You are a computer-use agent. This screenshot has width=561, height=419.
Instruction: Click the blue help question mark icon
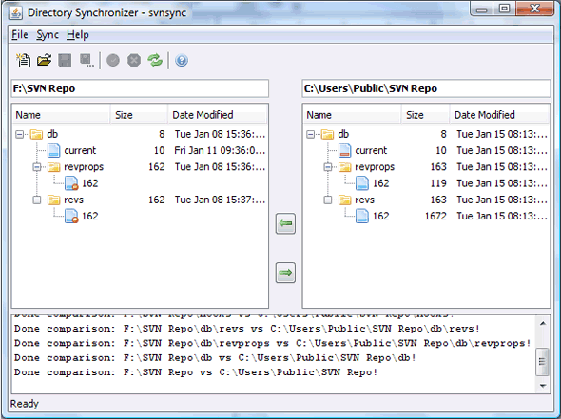coord(182,60)
